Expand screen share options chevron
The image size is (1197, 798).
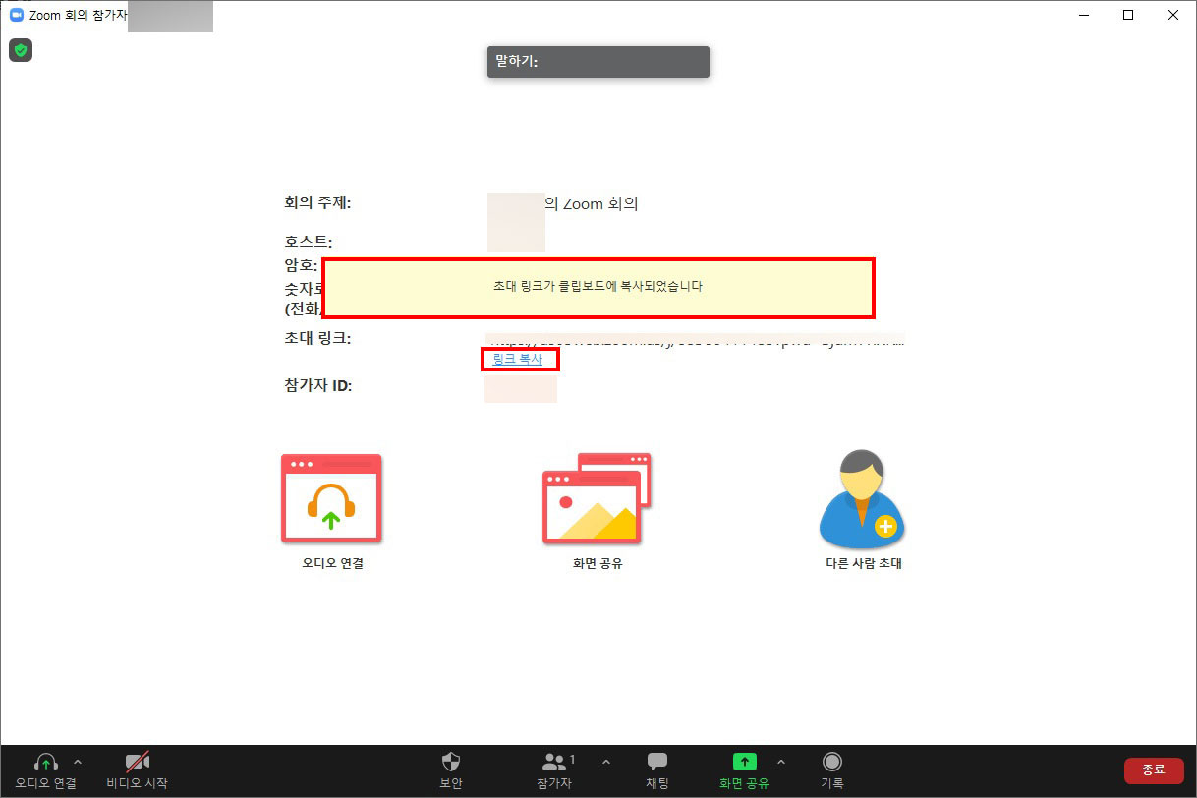(781, 762)
